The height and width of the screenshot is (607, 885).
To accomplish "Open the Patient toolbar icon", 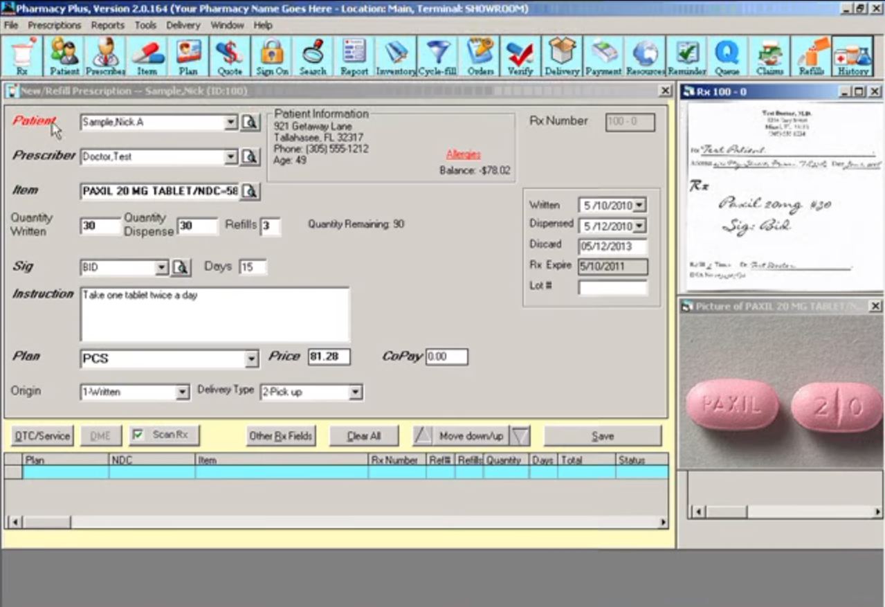I will pyautogui.click(x=64, y=56).
